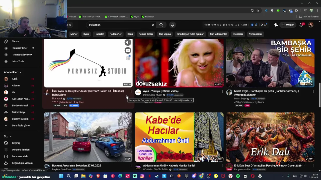Screen dimensions: 321x180
Task: Expand the Siz section chevron
Action: [10, 136]
